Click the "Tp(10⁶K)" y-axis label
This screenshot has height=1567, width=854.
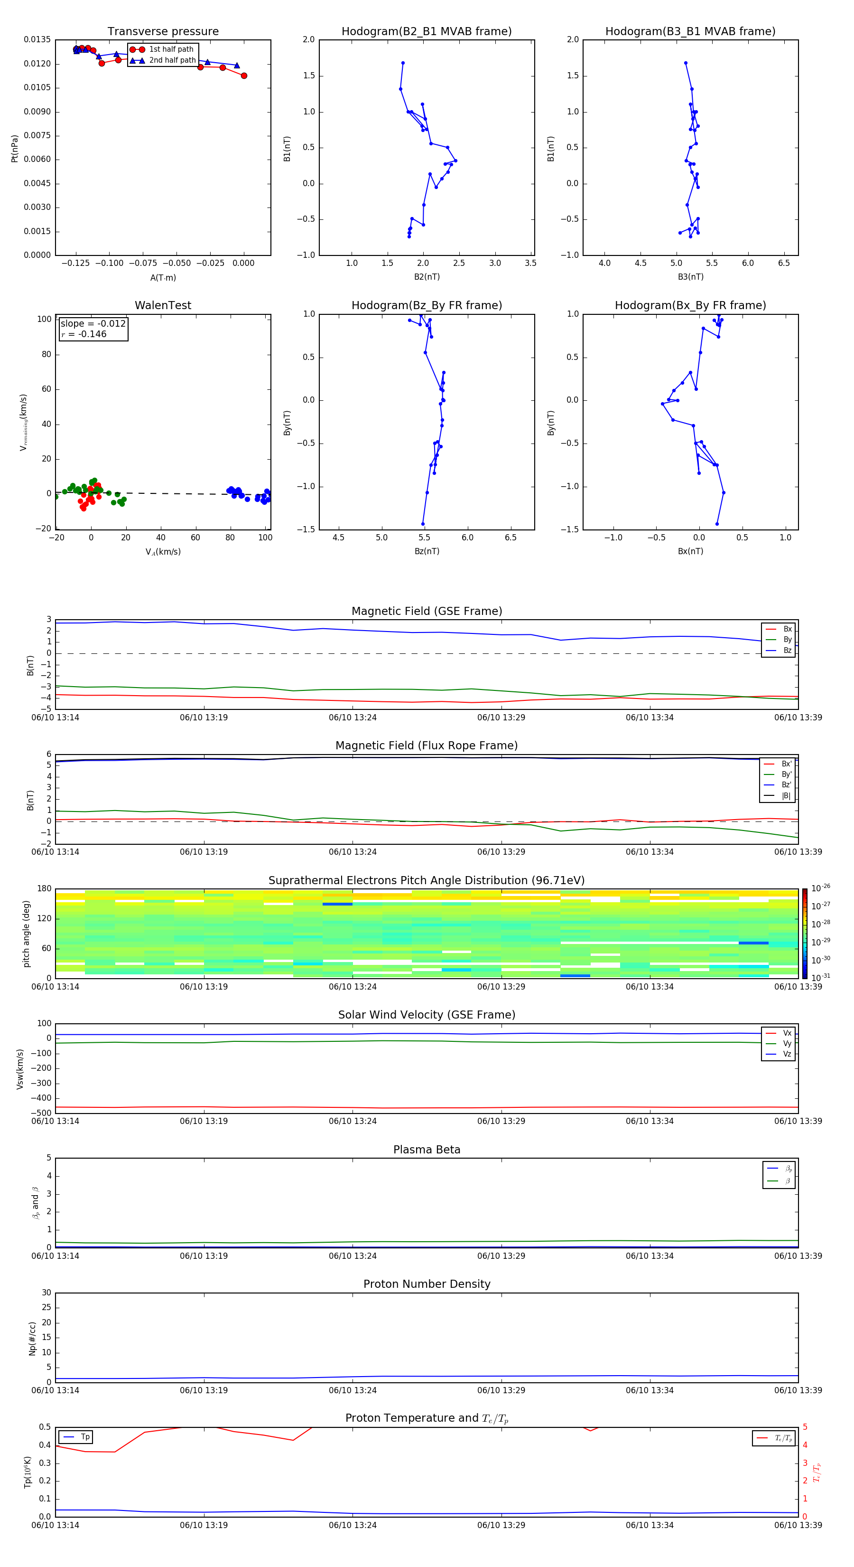pos(28,1472)
